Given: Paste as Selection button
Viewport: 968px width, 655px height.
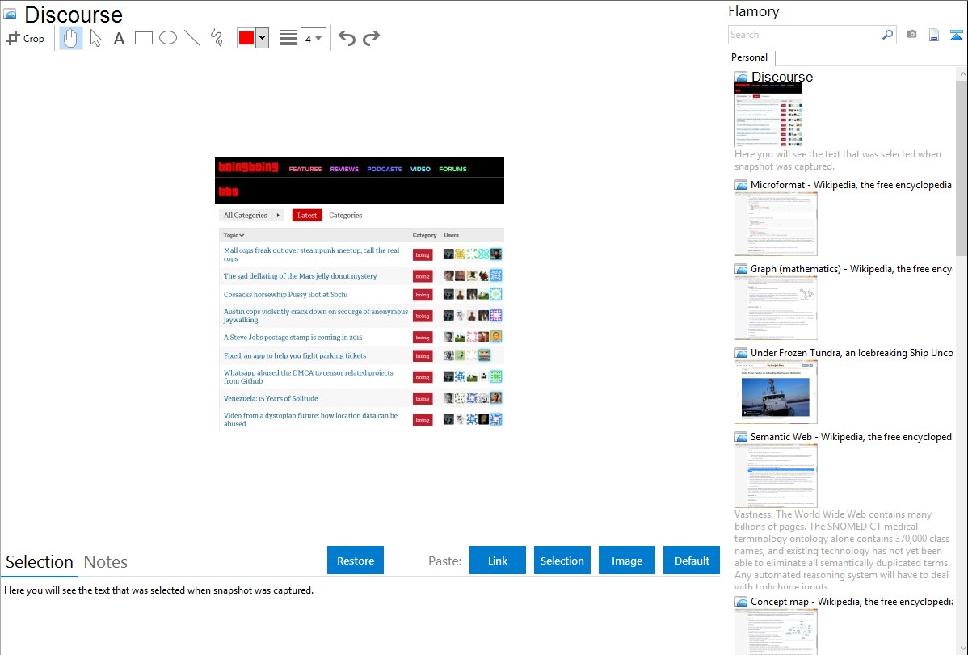Looking at the screenshot, I should coord(562,561).
